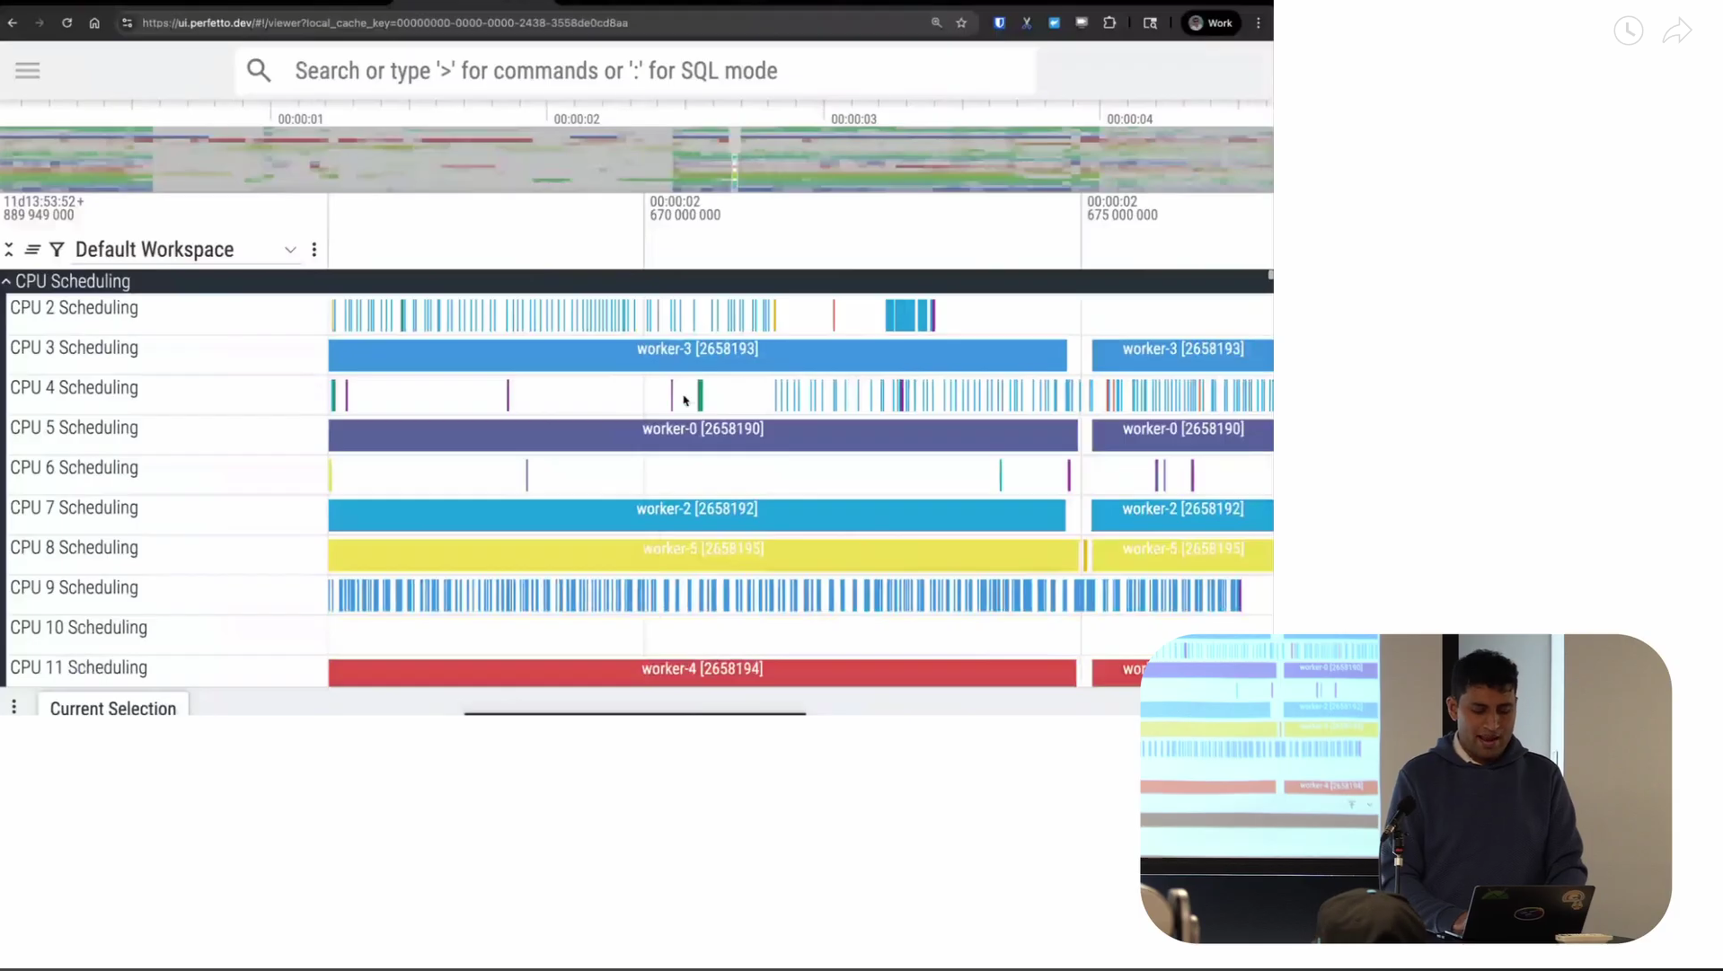Click the track filter funnel icon

click(57, 249)
